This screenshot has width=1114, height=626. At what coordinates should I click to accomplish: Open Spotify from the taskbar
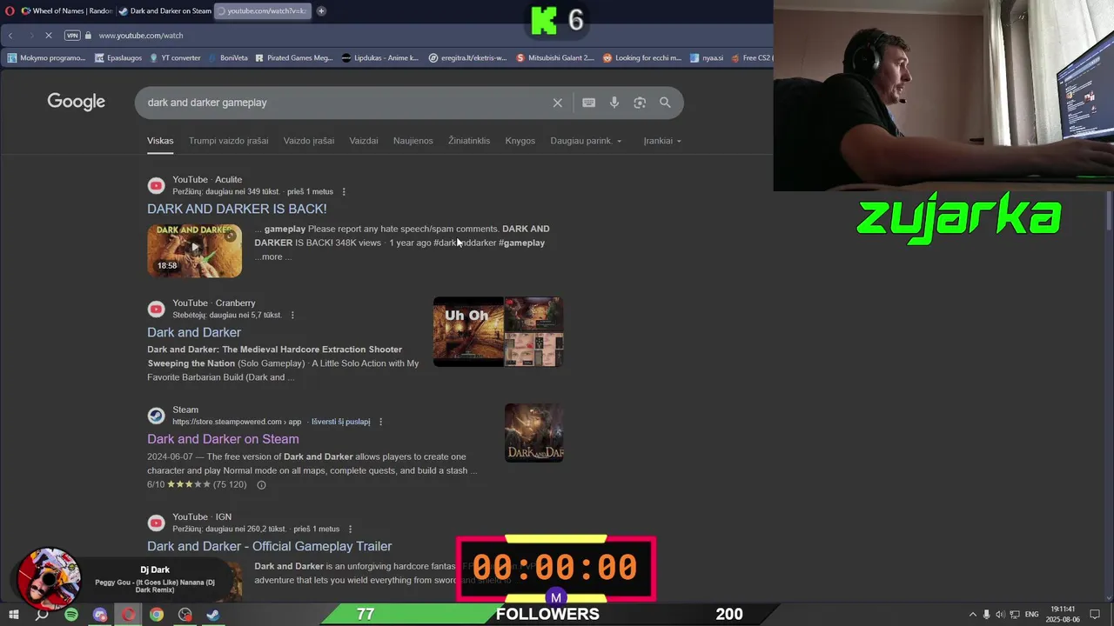(x=71, y=615)
